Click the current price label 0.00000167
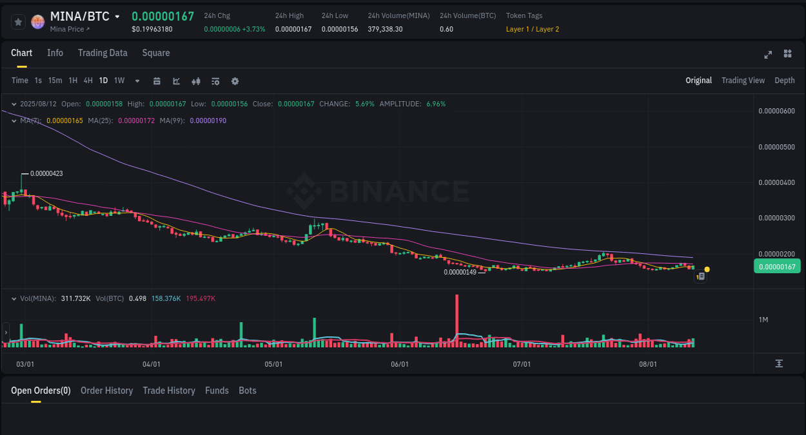The image size is (806, 435). click(x=777, y=266)
